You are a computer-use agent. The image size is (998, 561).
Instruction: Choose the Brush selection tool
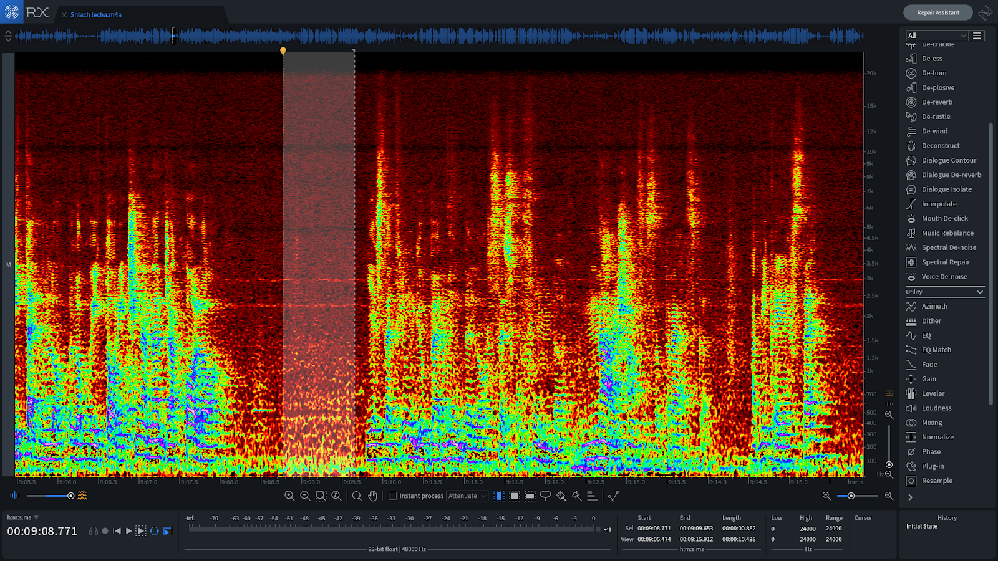click(x=561, y=496)
